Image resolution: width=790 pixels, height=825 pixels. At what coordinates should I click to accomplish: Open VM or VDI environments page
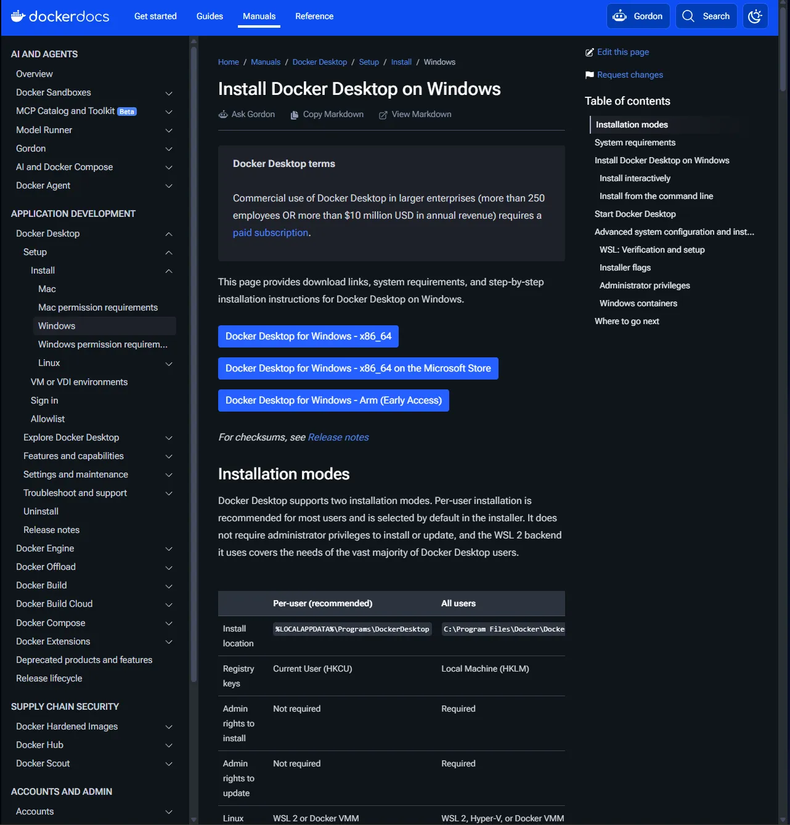pos(79,382)
